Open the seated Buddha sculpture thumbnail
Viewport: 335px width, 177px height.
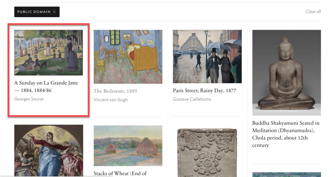pyautogui.click(x=286, y=73)
